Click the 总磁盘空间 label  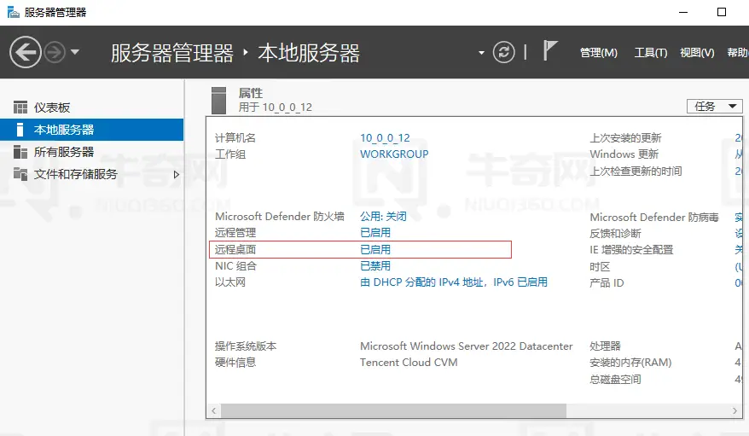pyautogui.click(x=615, y=380)
